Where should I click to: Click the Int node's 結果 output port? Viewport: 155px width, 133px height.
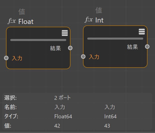coord(147,47)
